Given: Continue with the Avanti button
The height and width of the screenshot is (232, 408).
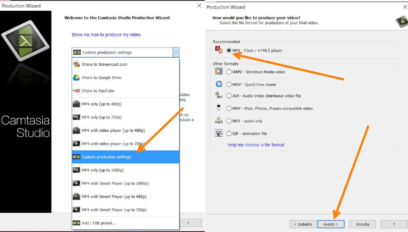Looking at the screenshot, I should point(331,224).
